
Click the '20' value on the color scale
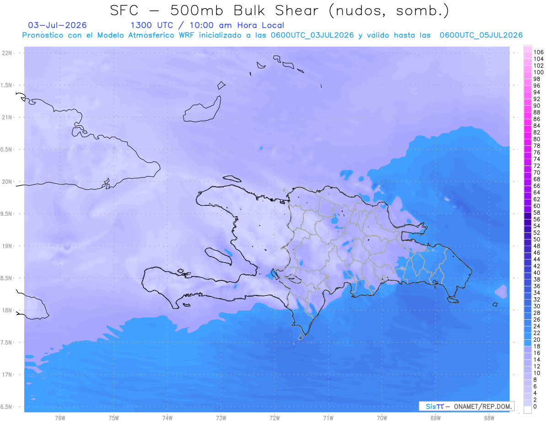537,339
